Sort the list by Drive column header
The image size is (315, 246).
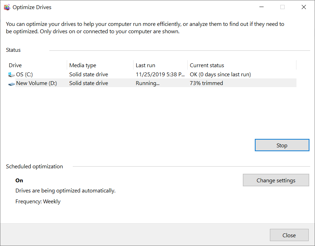[37, 65]
